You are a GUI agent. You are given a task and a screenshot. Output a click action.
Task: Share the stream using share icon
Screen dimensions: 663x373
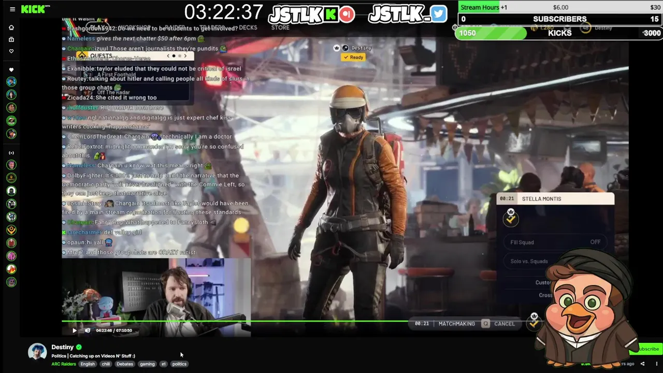(x=642, y=364)
